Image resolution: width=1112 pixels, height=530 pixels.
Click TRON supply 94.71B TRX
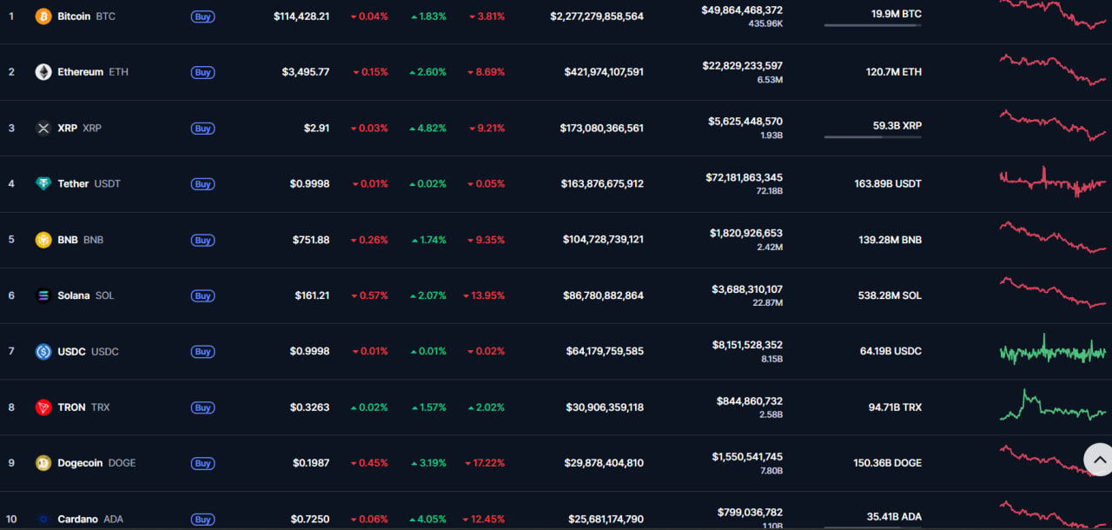click(895, 407)
